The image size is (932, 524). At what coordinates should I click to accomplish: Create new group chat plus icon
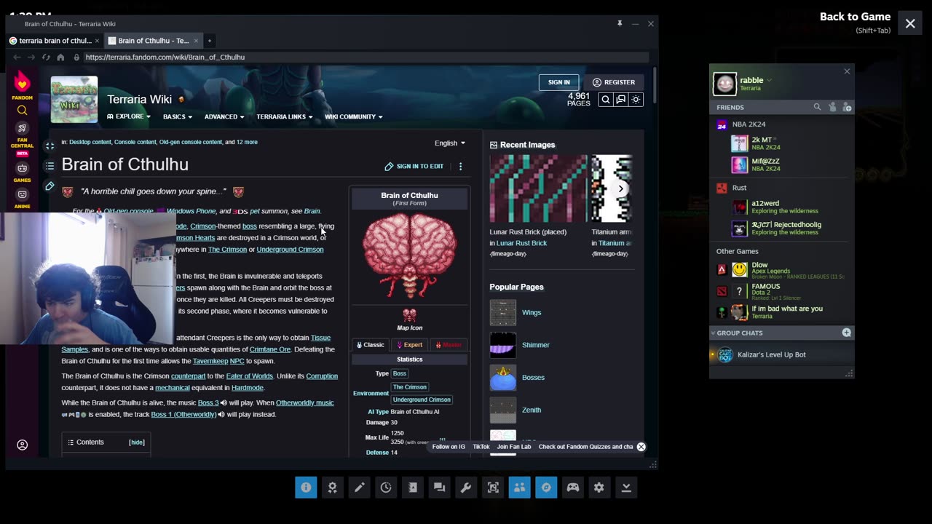pyautogui.click(x=846, y=333)
